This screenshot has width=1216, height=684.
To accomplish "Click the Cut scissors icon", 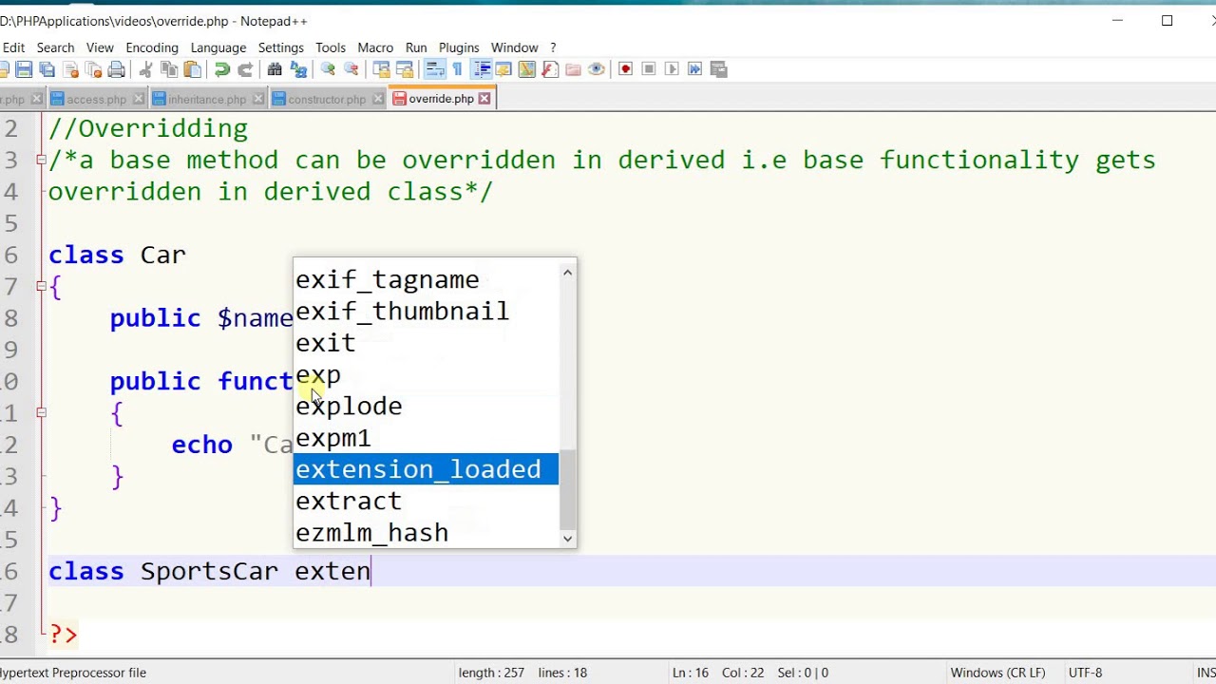I will coord(145,69).
